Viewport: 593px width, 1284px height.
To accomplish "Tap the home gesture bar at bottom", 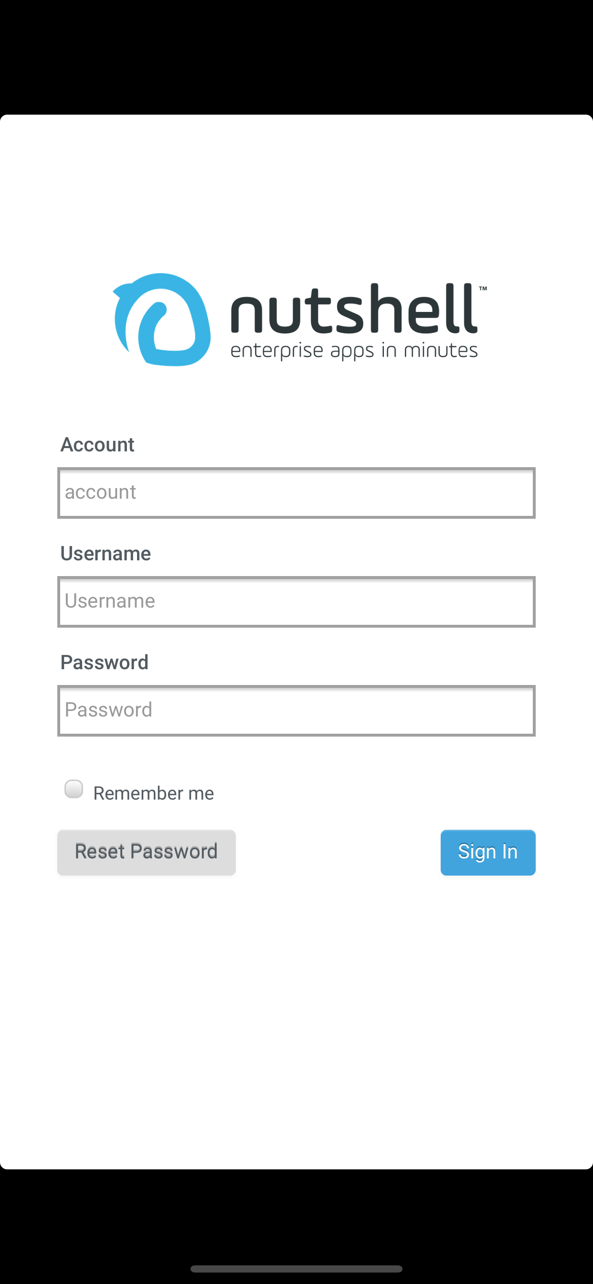I will [296, 1269].
